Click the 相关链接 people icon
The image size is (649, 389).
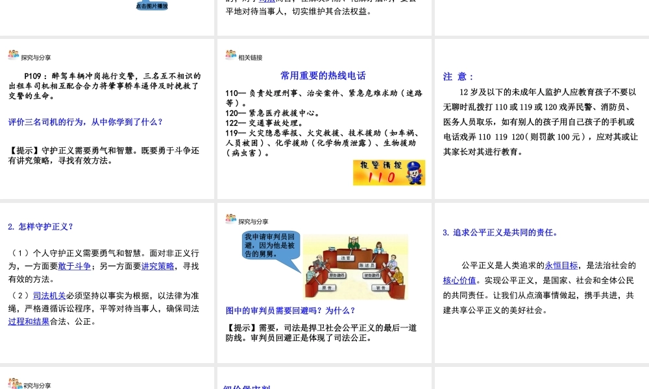(x=231, y=55)
